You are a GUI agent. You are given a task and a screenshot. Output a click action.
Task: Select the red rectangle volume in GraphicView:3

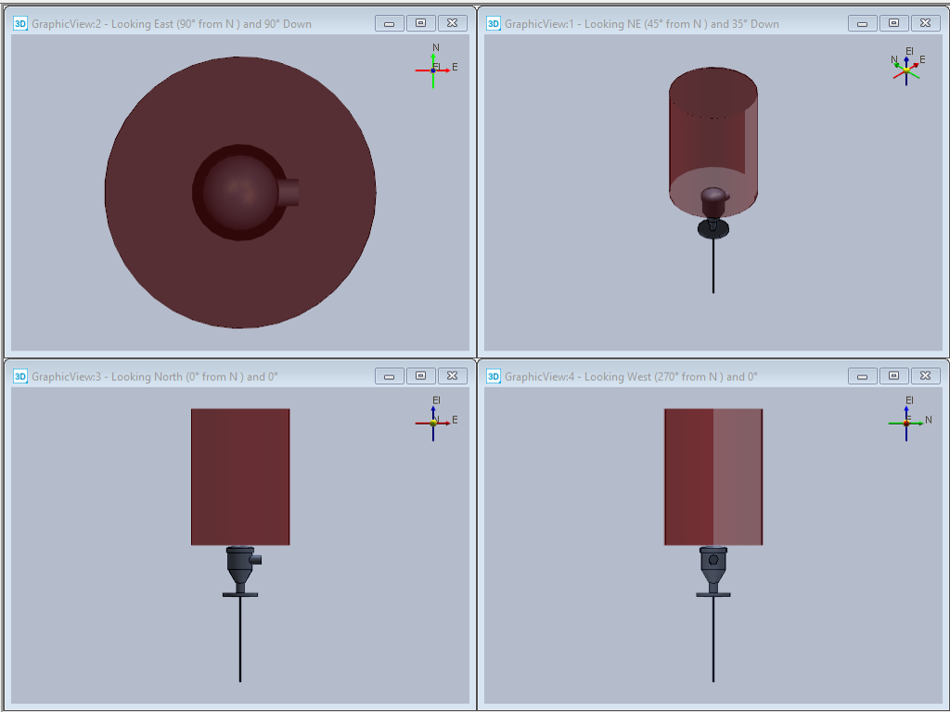click(240, 477)
